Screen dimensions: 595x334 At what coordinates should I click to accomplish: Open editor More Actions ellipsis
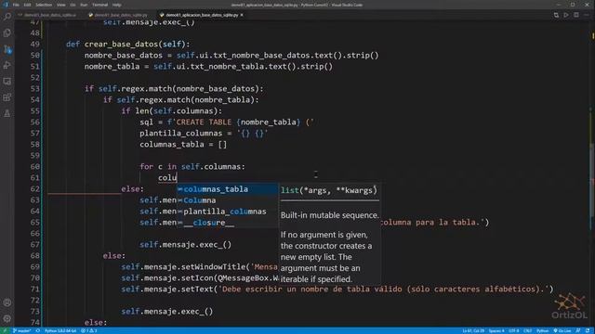[x=587, y=15]
